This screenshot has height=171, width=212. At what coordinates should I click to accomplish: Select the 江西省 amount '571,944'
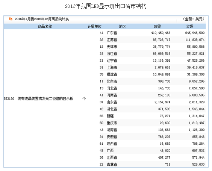coord(198,157)
